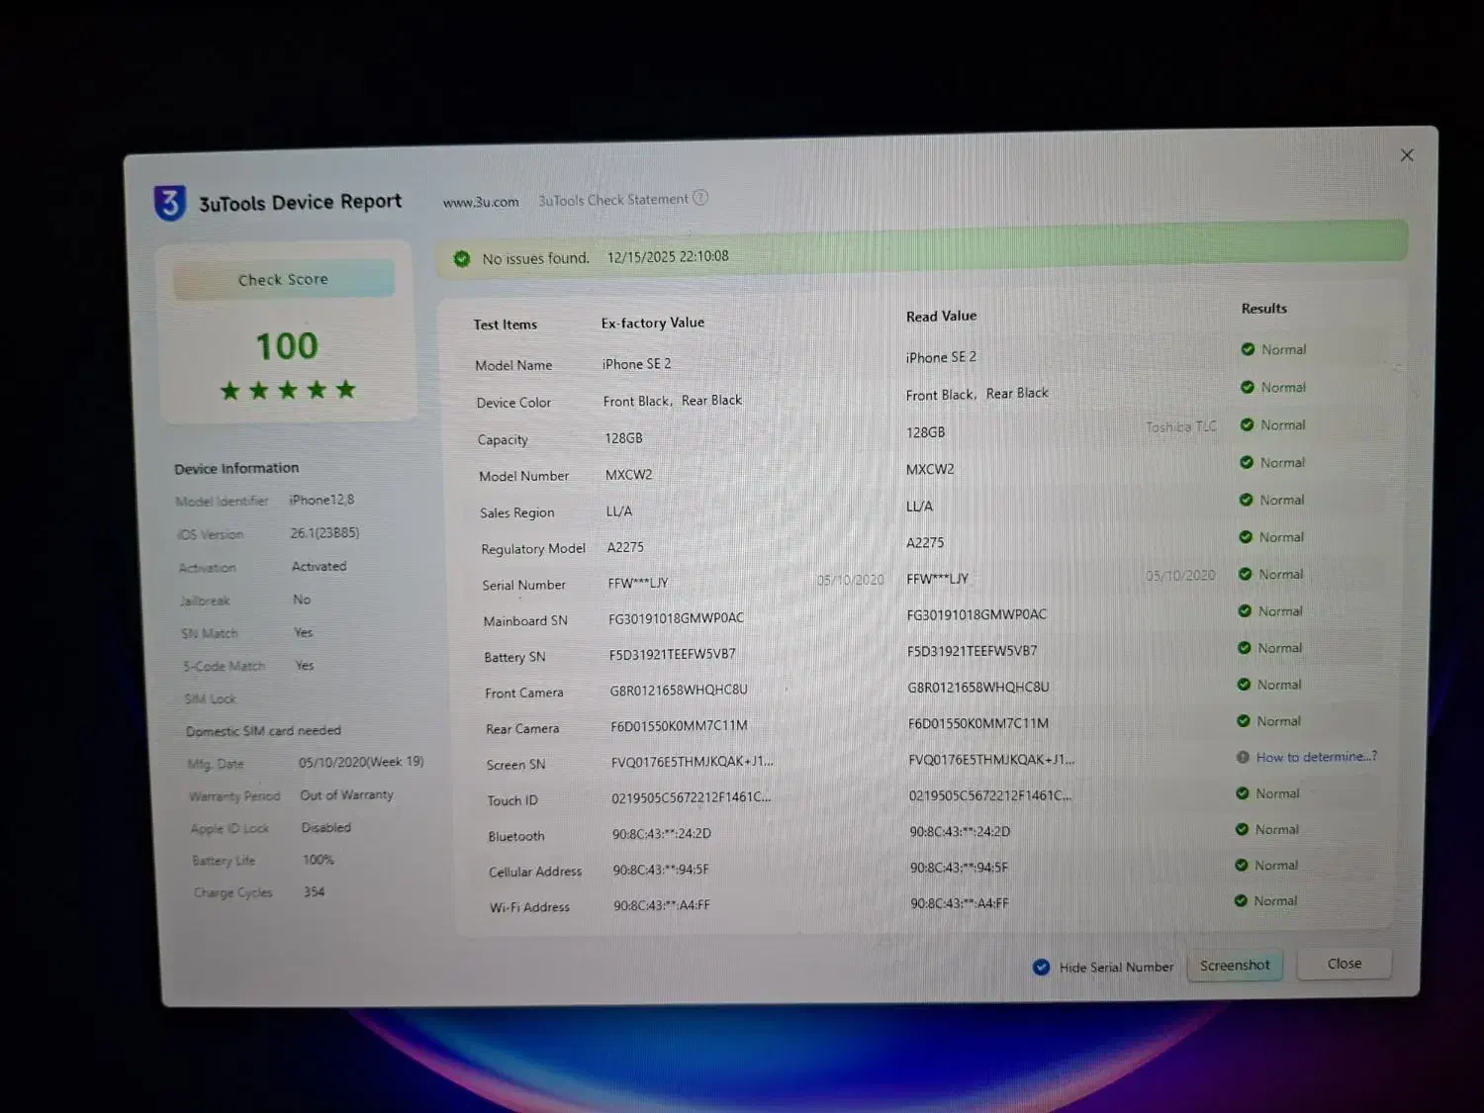Click green check icon in Battery SN row
The height and width of the screenshot is (1113, 1484).
pyautogui.click(x=1244, y=648)
